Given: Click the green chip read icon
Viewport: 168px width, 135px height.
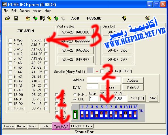Looking at the screenshot, I should point(35,18).
